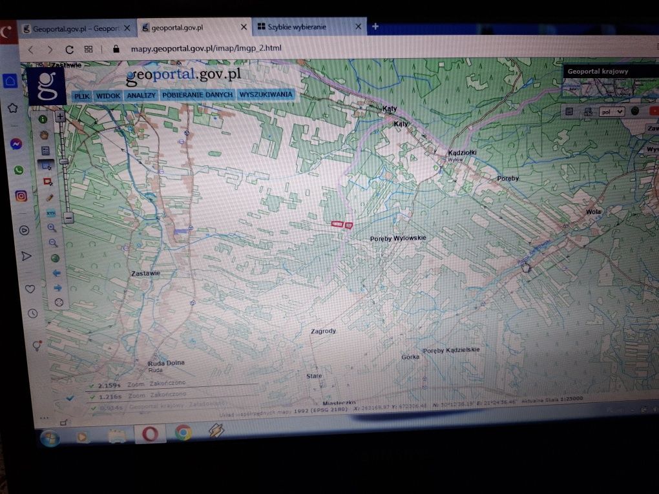Image resolution: width=659 pixels, height=494 pixels.
Task: Open the Windows Start menu
Action: pyautogui.click(x=50, y=438)
